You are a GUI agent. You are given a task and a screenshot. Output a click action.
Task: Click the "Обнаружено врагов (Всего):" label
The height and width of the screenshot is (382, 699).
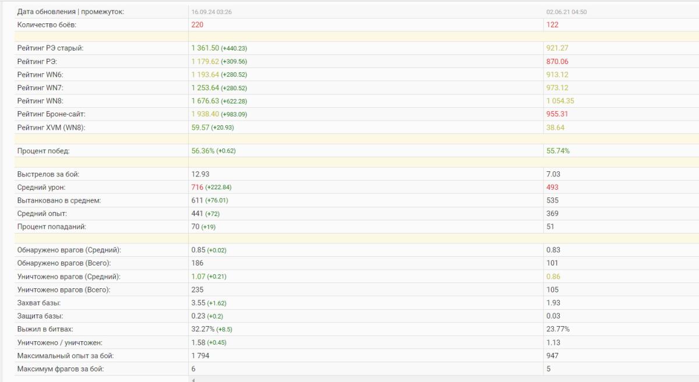[x=63, y=263]
